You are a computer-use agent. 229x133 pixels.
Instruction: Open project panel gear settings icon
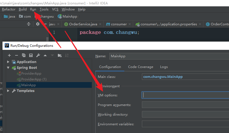tap(38, 24)
